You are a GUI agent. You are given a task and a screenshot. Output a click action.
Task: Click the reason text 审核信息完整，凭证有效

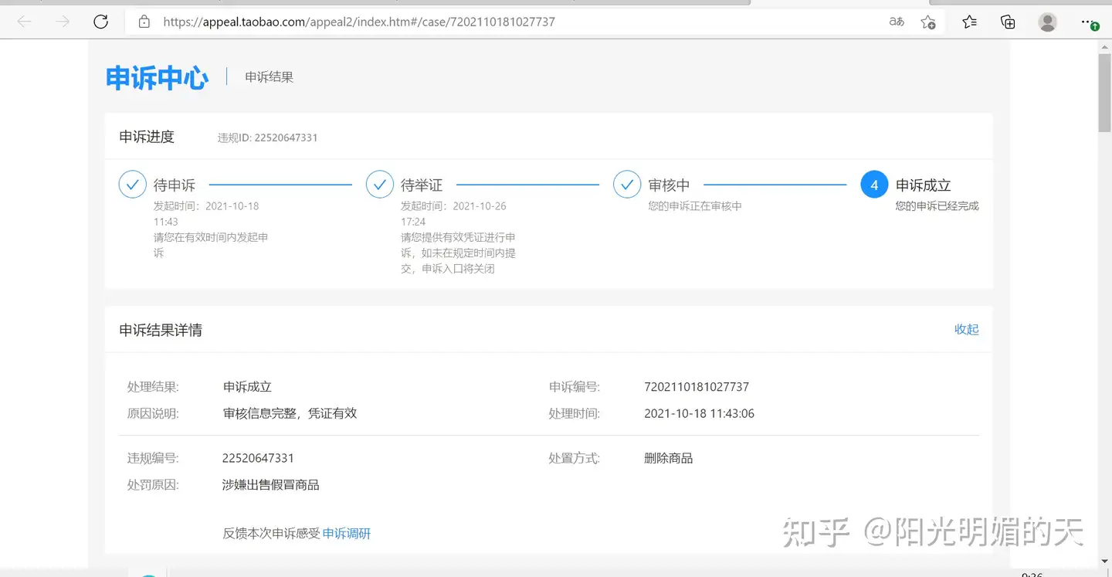tap(290, 413)
